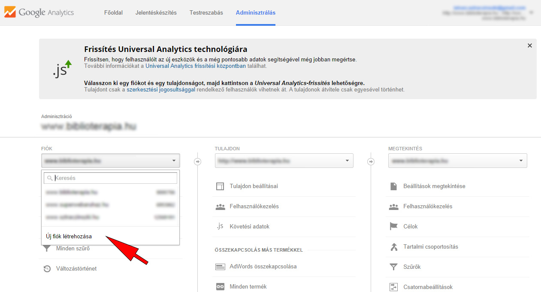Click the history clock icon beside Változástörténet
The image size is (541, 292).
47,269
